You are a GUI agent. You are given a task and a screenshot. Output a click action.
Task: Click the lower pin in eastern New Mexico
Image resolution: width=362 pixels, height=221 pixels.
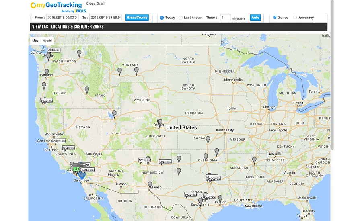coord(179,172)
